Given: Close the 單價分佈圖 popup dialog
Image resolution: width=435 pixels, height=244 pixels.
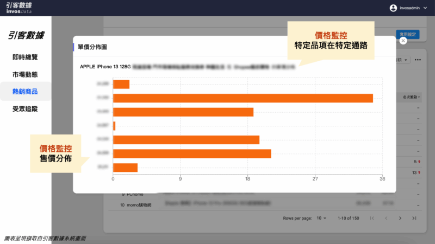Looking at the screenshot, I should point(403,40).
